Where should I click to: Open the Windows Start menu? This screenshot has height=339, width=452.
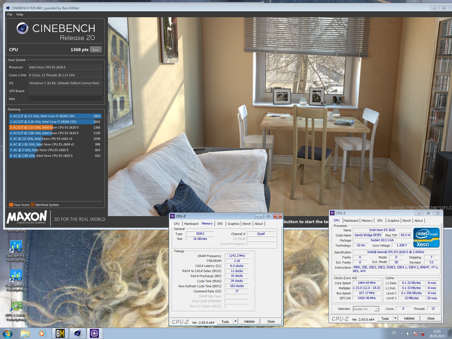pos(8,334)
